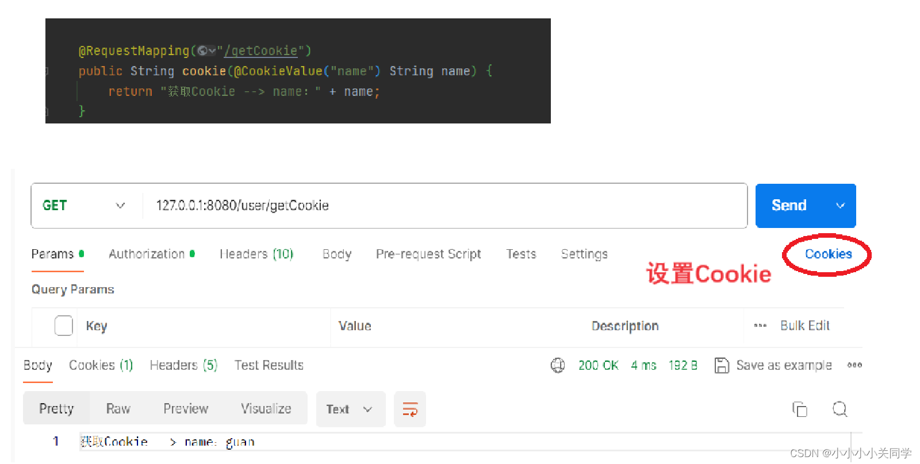
Task: Switch to the request Body tab
Action: pos(337,254)
